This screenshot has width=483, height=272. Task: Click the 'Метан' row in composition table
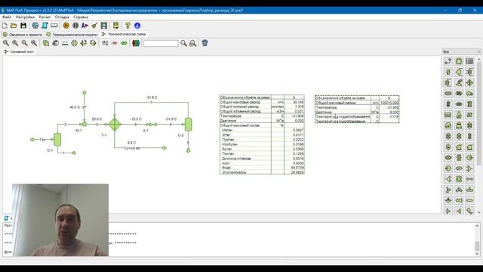[x=262, y=130]
